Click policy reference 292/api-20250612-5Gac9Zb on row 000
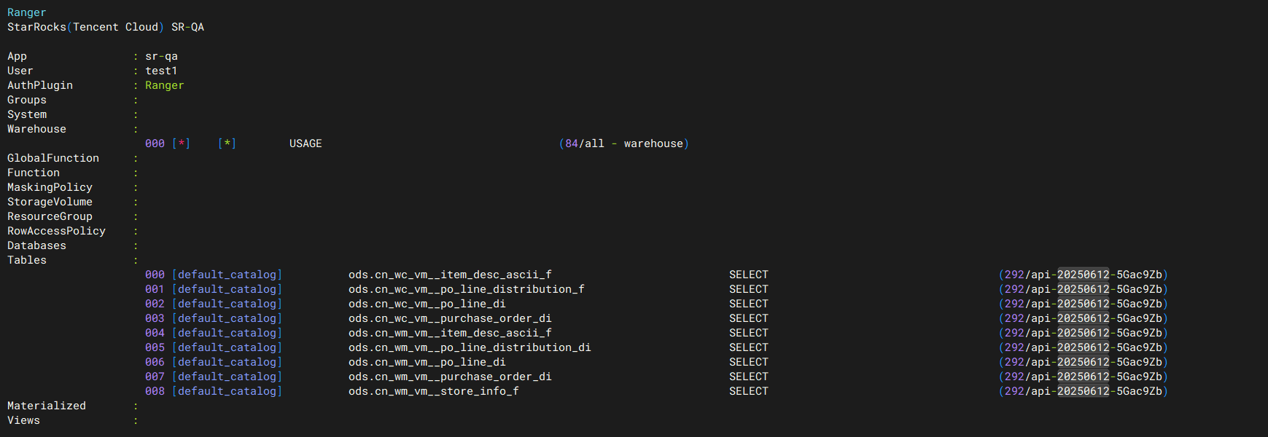This screenshot has height=437, width=1268. pos(1084,275)
